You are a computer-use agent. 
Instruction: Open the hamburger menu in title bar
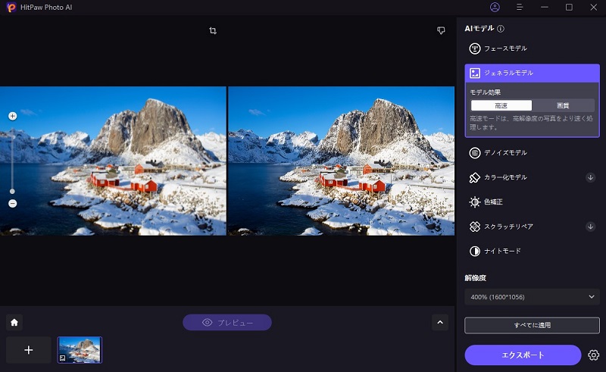[520, 7]
